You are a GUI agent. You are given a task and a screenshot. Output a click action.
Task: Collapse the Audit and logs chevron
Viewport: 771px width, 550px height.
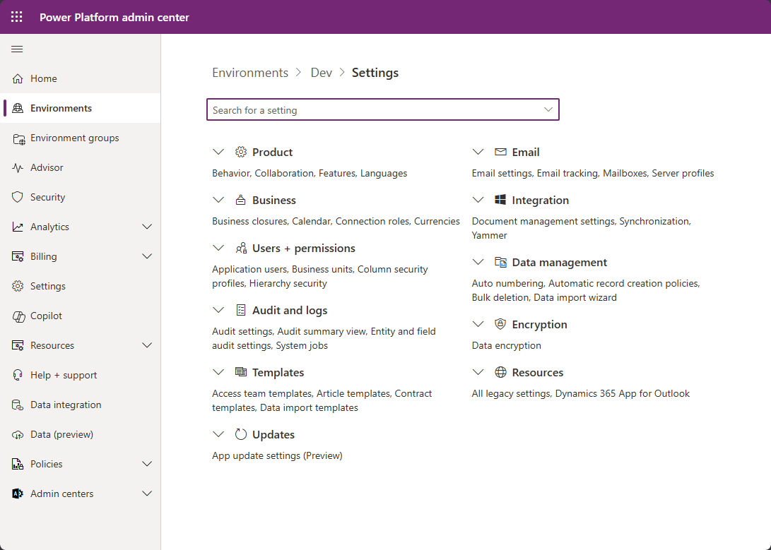tap(218, 310)
